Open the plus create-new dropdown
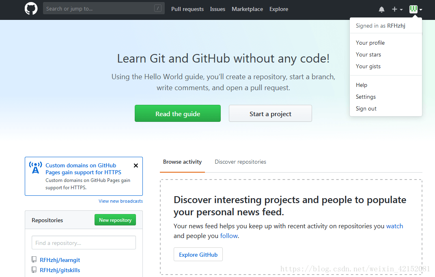435x277 pixels. click(x=397, y=9)
